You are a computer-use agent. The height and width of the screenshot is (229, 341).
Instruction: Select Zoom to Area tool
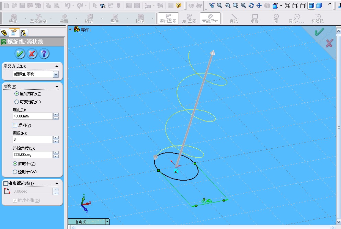pyautogui.click(x=227, y=5)
